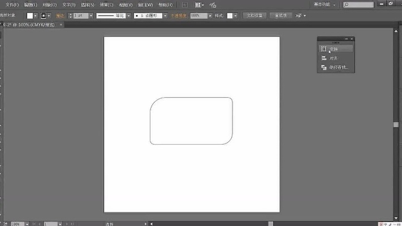Click the vertical scrollbar thumb

(x=396, y=124)
